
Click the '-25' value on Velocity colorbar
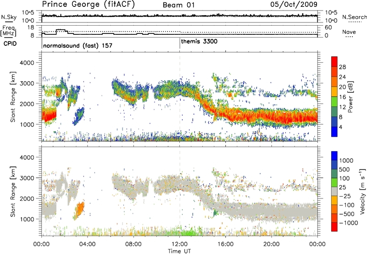(x=345, y=196)
